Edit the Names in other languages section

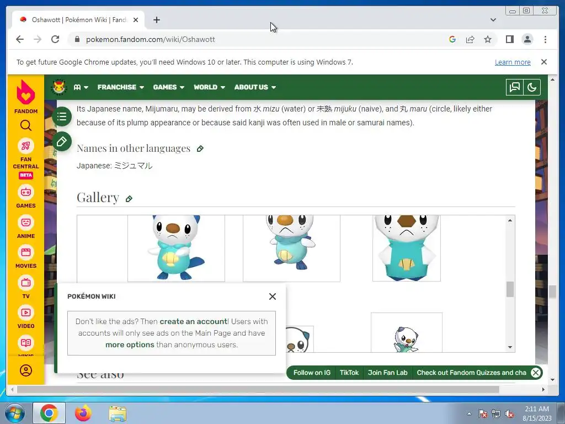200,149
